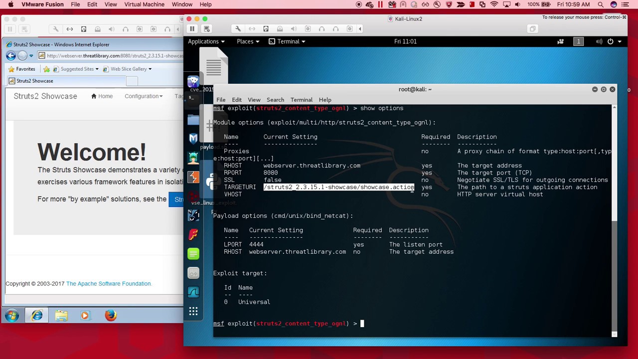Viewport: 638px width, 359px height.
Task: Launch Metasploit from the Kali dock
Action: click(193, 138)
